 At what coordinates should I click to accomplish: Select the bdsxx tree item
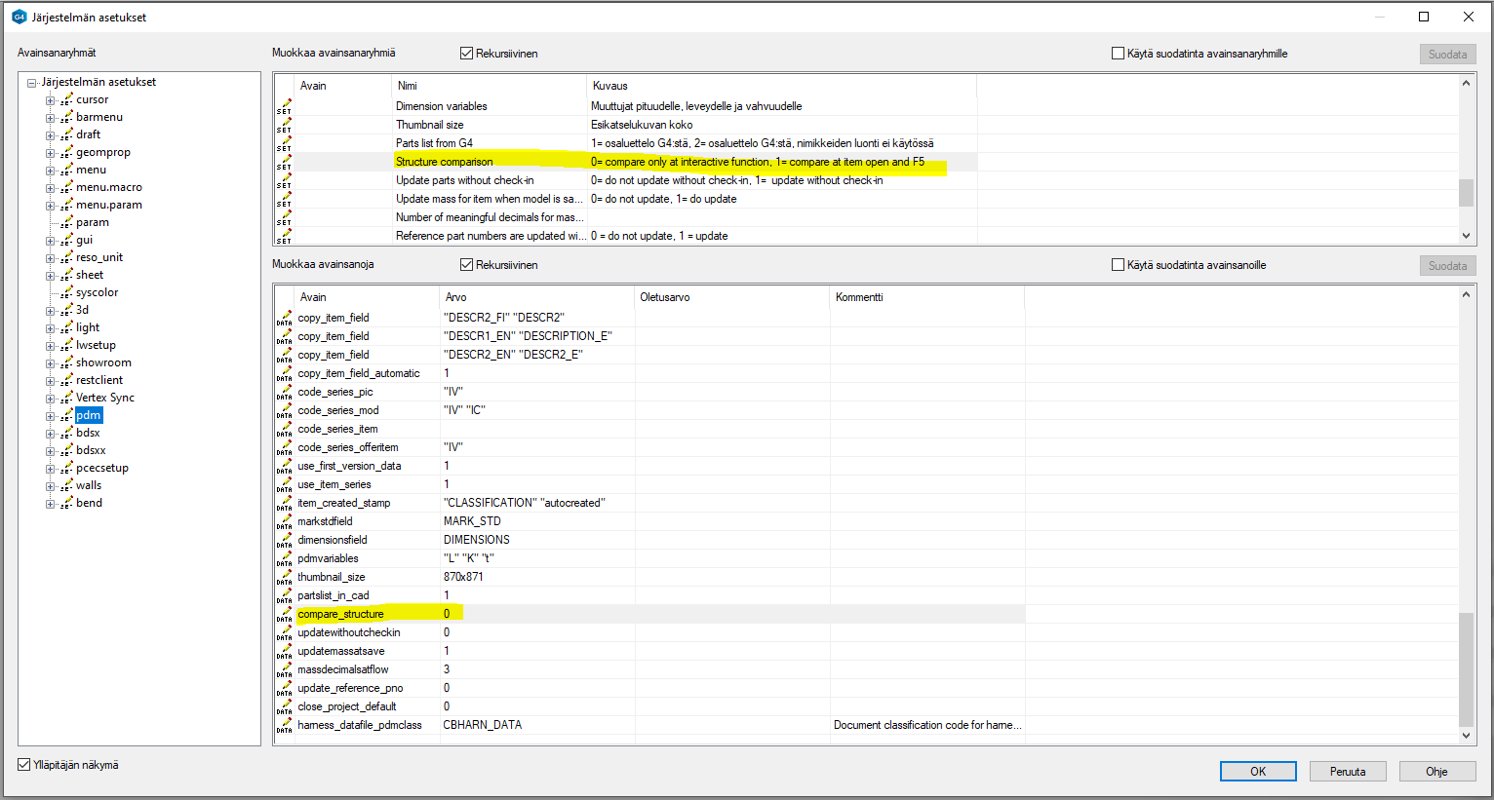coord(91,450)
